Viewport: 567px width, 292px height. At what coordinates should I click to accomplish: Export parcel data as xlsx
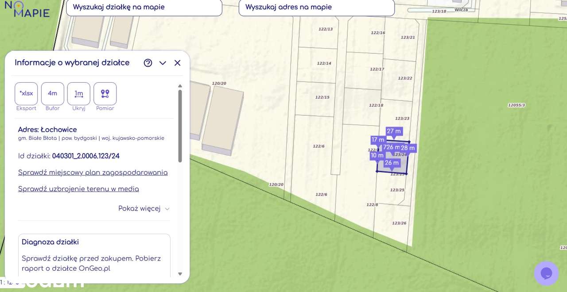coord(26,93)
